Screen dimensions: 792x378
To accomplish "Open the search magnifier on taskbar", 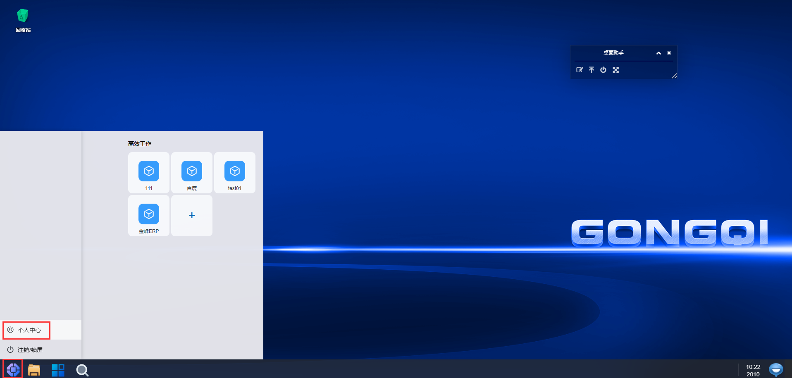I will point(82,370).
